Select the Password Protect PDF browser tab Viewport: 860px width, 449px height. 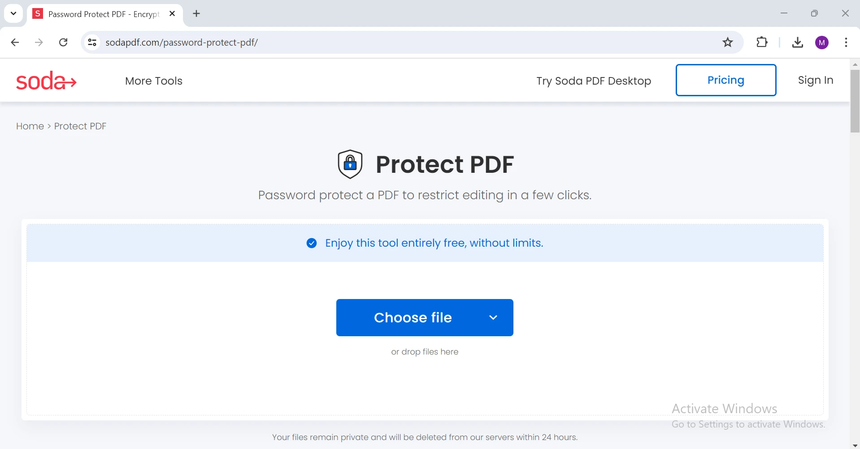[x=105, y=14]
